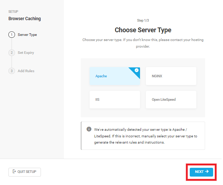Screen dimensions: 223x185
Task: Click the 'Browser Caching' title
Action: coord(24,19)
